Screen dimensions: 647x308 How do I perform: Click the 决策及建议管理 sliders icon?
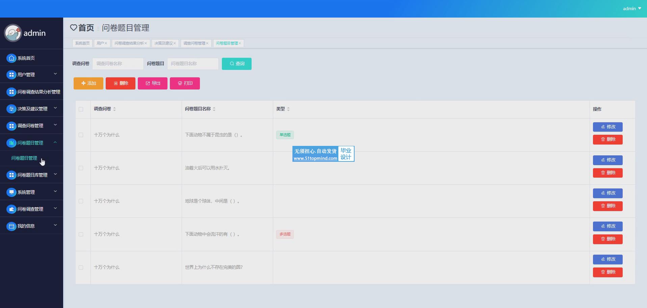point(11,109)
